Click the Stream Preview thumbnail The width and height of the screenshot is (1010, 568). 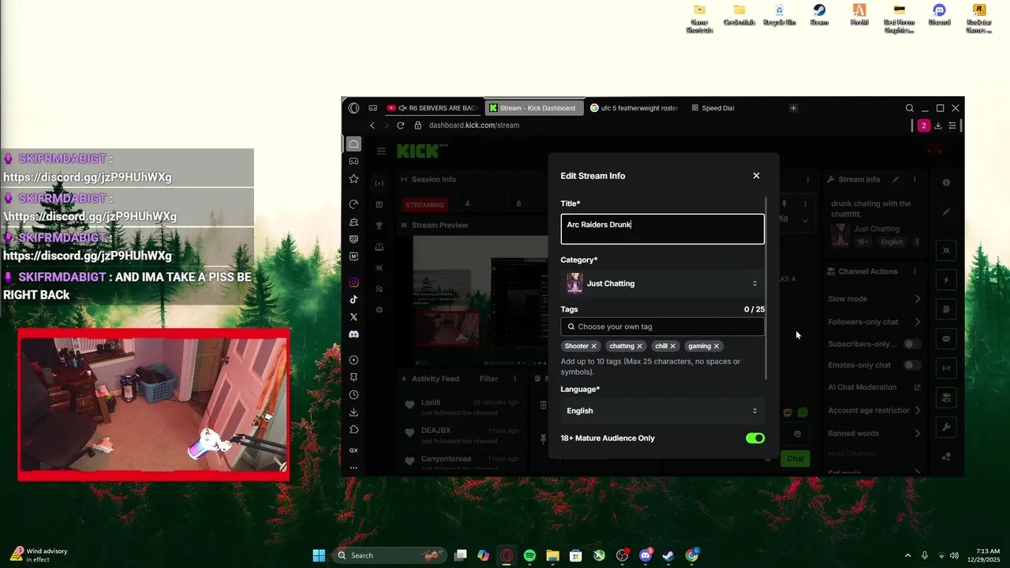point(480,301)
